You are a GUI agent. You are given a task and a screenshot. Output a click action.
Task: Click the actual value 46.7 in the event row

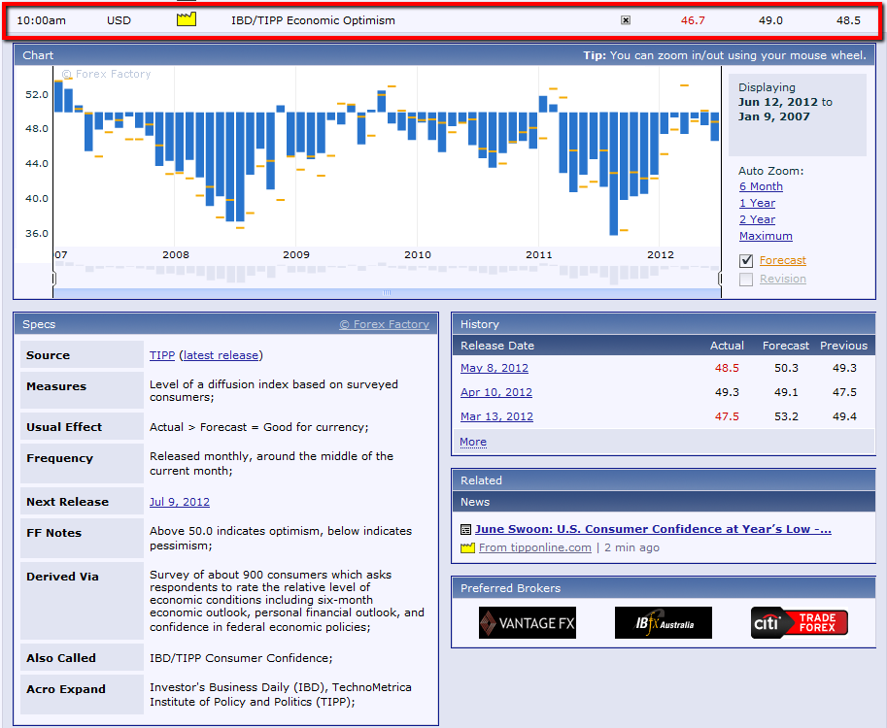pyautogui.click(x=693, y=20)
